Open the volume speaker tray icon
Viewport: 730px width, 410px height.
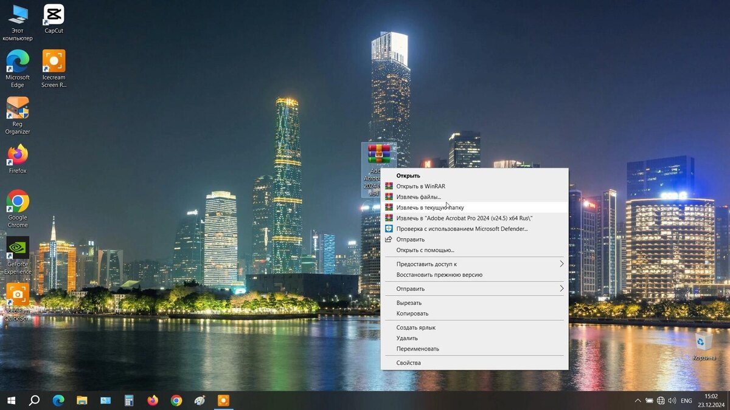[672, 401]
